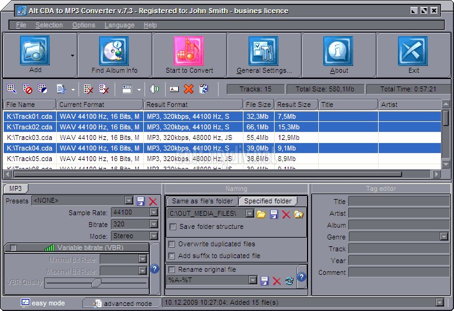Viewport: 454px width, 311px height.
Task: Enable Variable bitrate (VBR) checkbox
Action: [x=13, y=248]
